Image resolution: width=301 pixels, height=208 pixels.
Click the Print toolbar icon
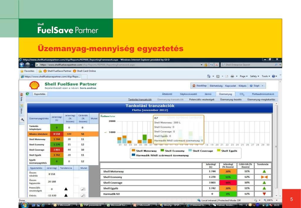pyautogui.click(x=232, y=76)
